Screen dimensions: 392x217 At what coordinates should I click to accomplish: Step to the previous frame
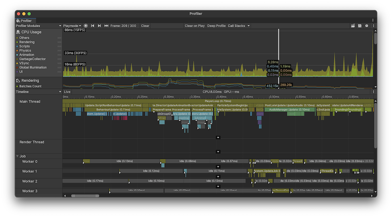[x=93, y=26]
